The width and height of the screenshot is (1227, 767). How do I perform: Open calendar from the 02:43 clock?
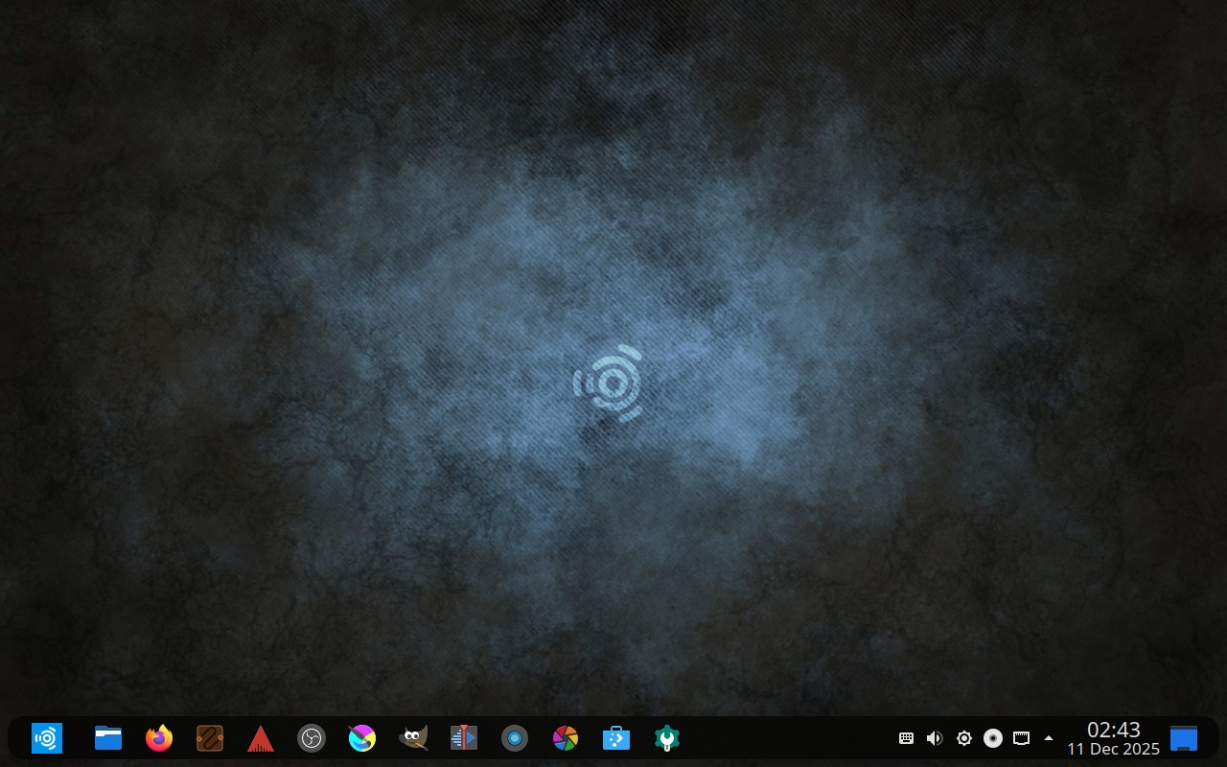click(x=1113, y=738)
